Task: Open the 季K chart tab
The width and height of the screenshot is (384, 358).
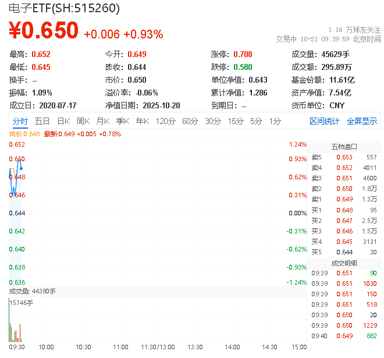Action: pyautogui.click(x=122, y=121)
